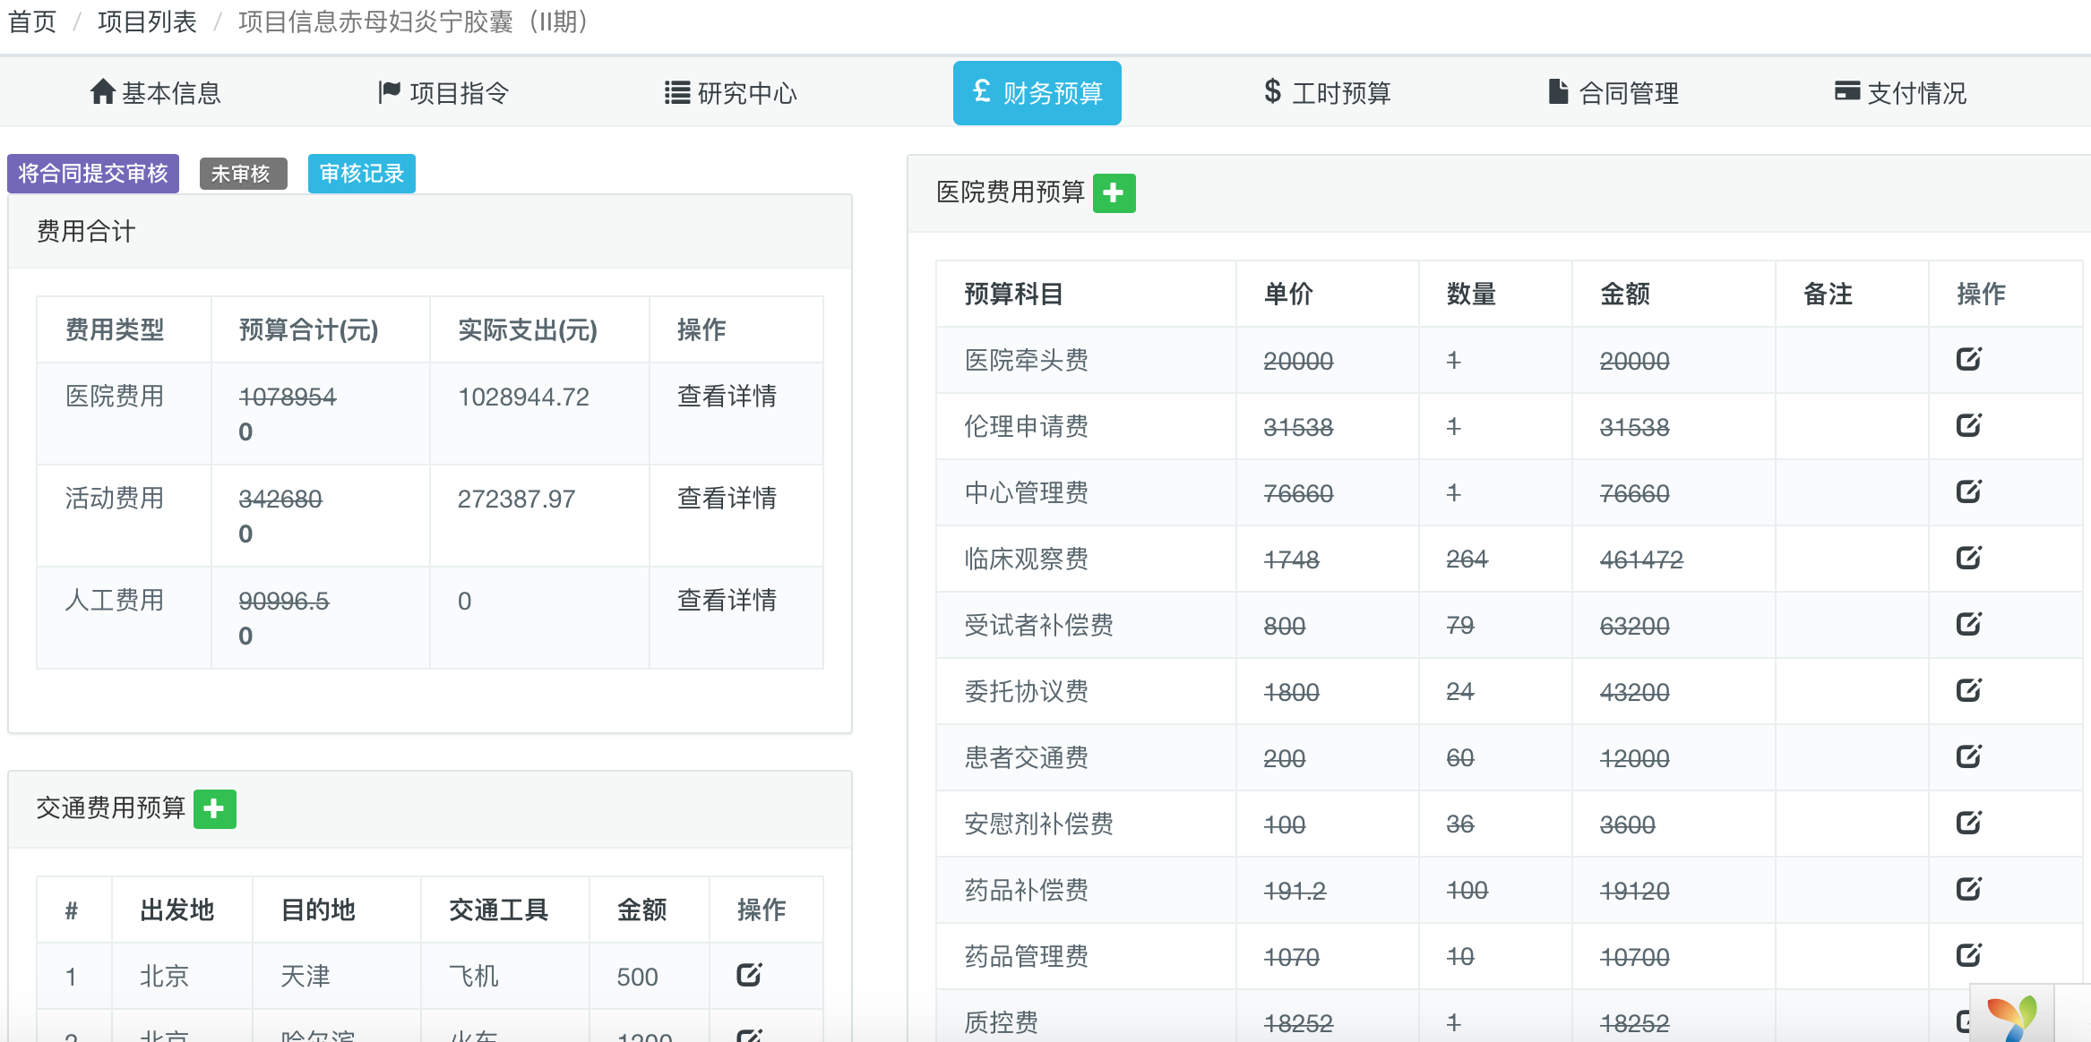Edit the 医院牵头费 budget row
Viewport: 2091px width, 1042px height.
(1968, 359)
